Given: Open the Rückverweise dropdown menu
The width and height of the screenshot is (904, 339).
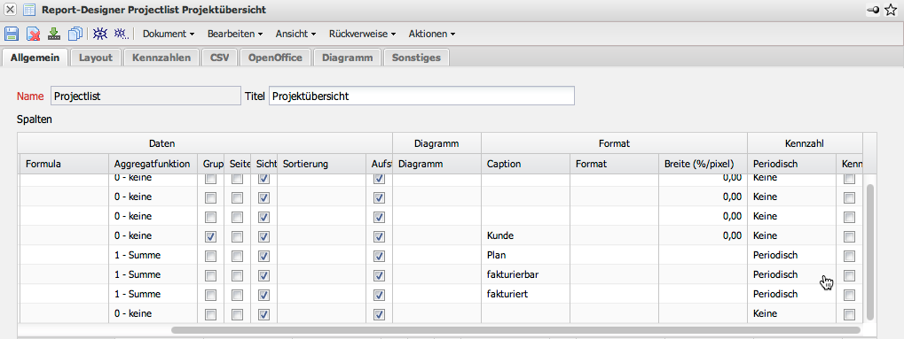Looking at the screenshot, I should 362,34.
